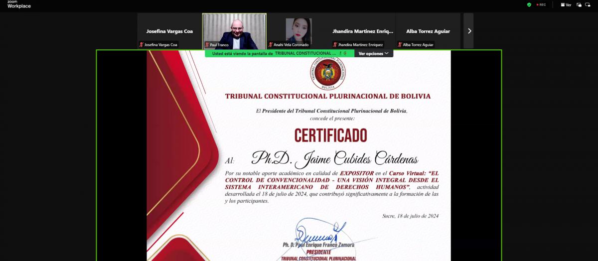Screen dimensions: 598x261
Task: Select Anahi Vela Coronado's profile picture tile
Action: pos(299,30)
